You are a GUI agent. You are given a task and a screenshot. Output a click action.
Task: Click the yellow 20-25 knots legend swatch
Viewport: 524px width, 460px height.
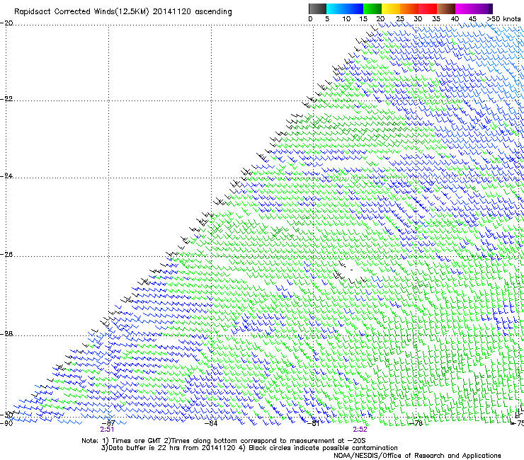pyautogui.click(x=391, y=8)
